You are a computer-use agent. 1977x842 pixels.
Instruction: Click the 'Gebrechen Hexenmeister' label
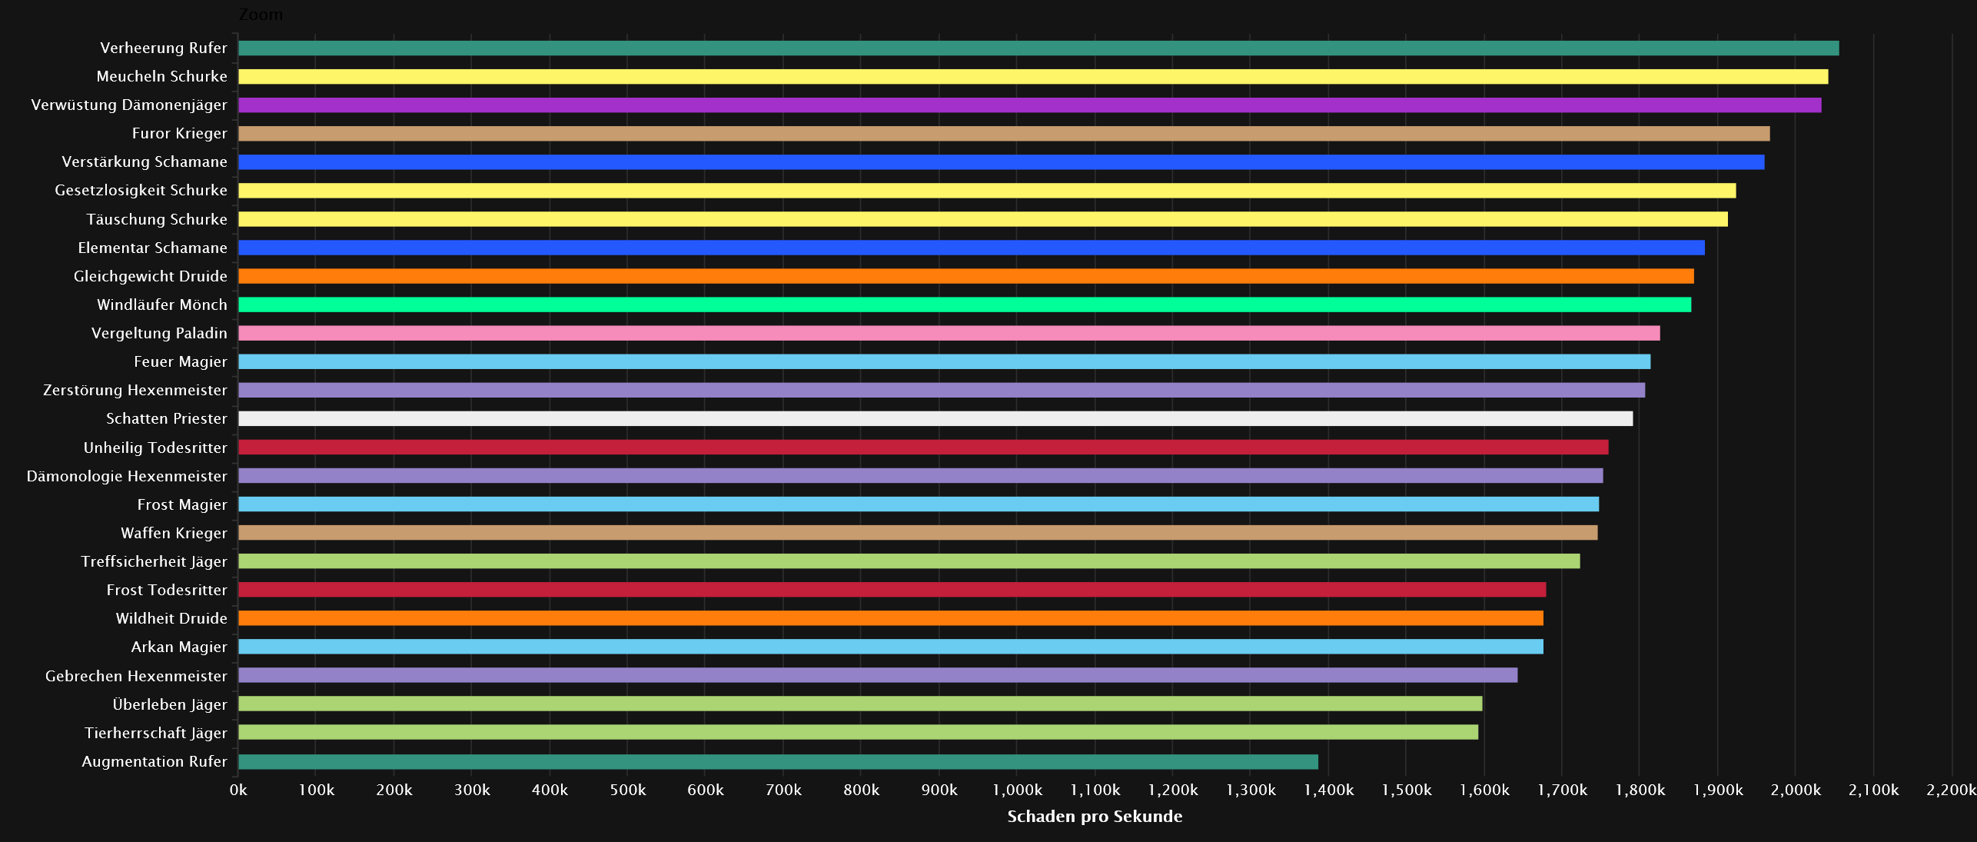pos(136,675)
